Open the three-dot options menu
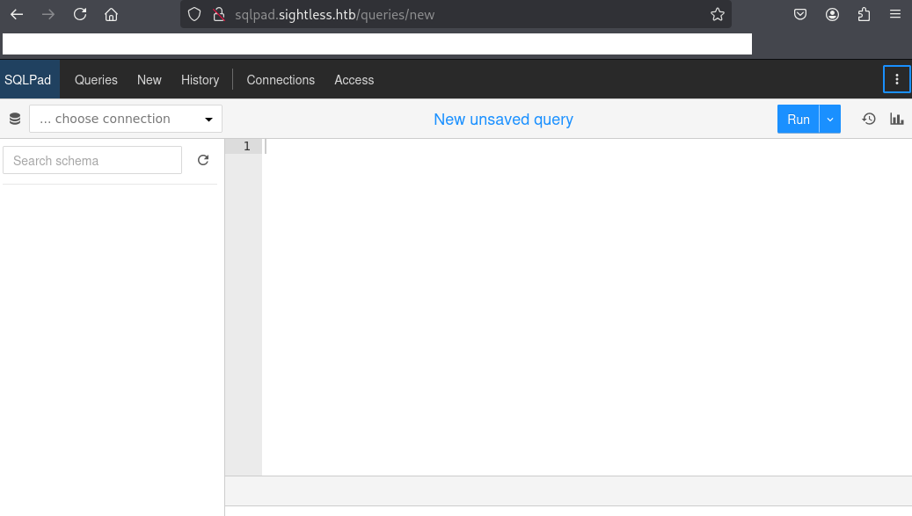Image resolution: width=912 pixels, height=516 pixels. coord(896,79)
